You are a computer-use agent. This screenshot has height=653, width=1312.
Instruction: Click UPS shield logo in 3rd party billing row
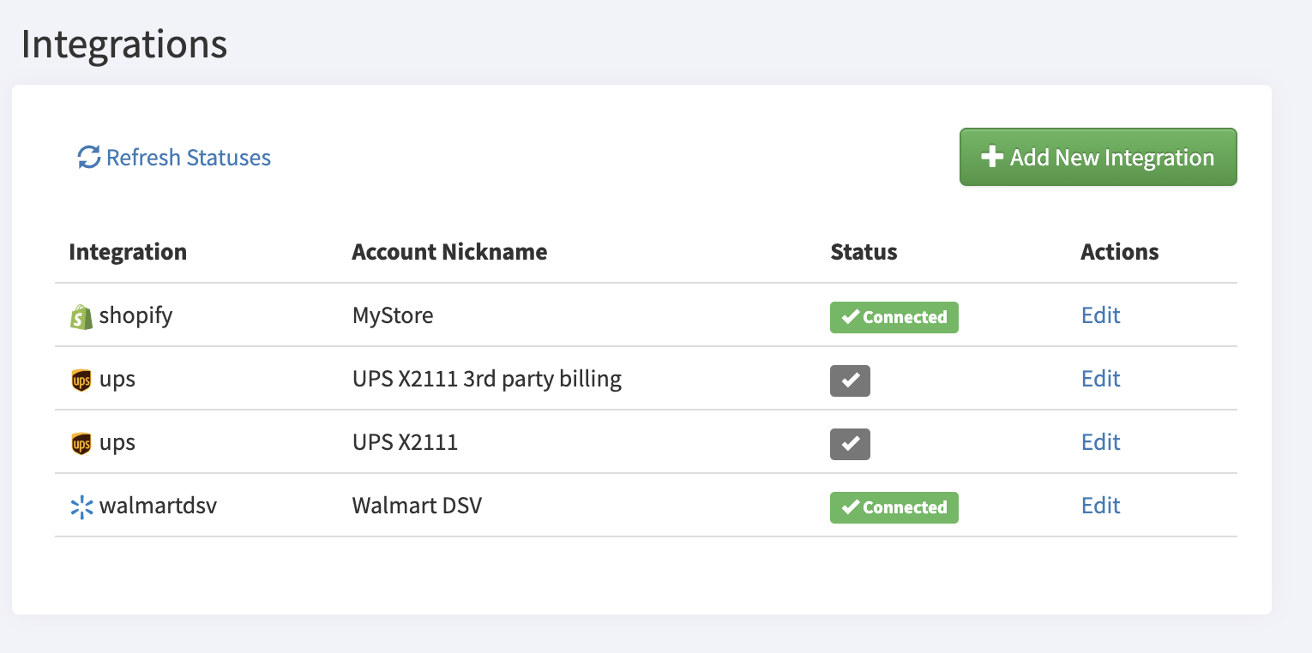[x=81, y=380]
